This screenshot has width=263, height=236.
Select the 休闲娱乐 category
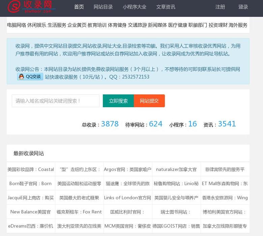37,25
